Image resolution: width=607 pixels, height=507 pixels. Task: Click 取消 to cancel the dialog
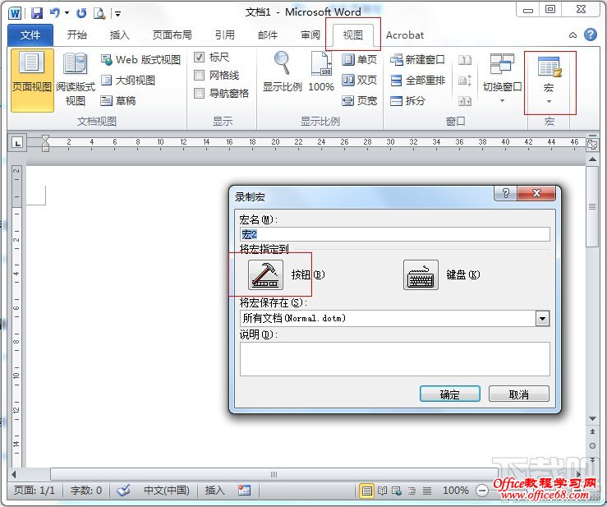coord(519,394)
